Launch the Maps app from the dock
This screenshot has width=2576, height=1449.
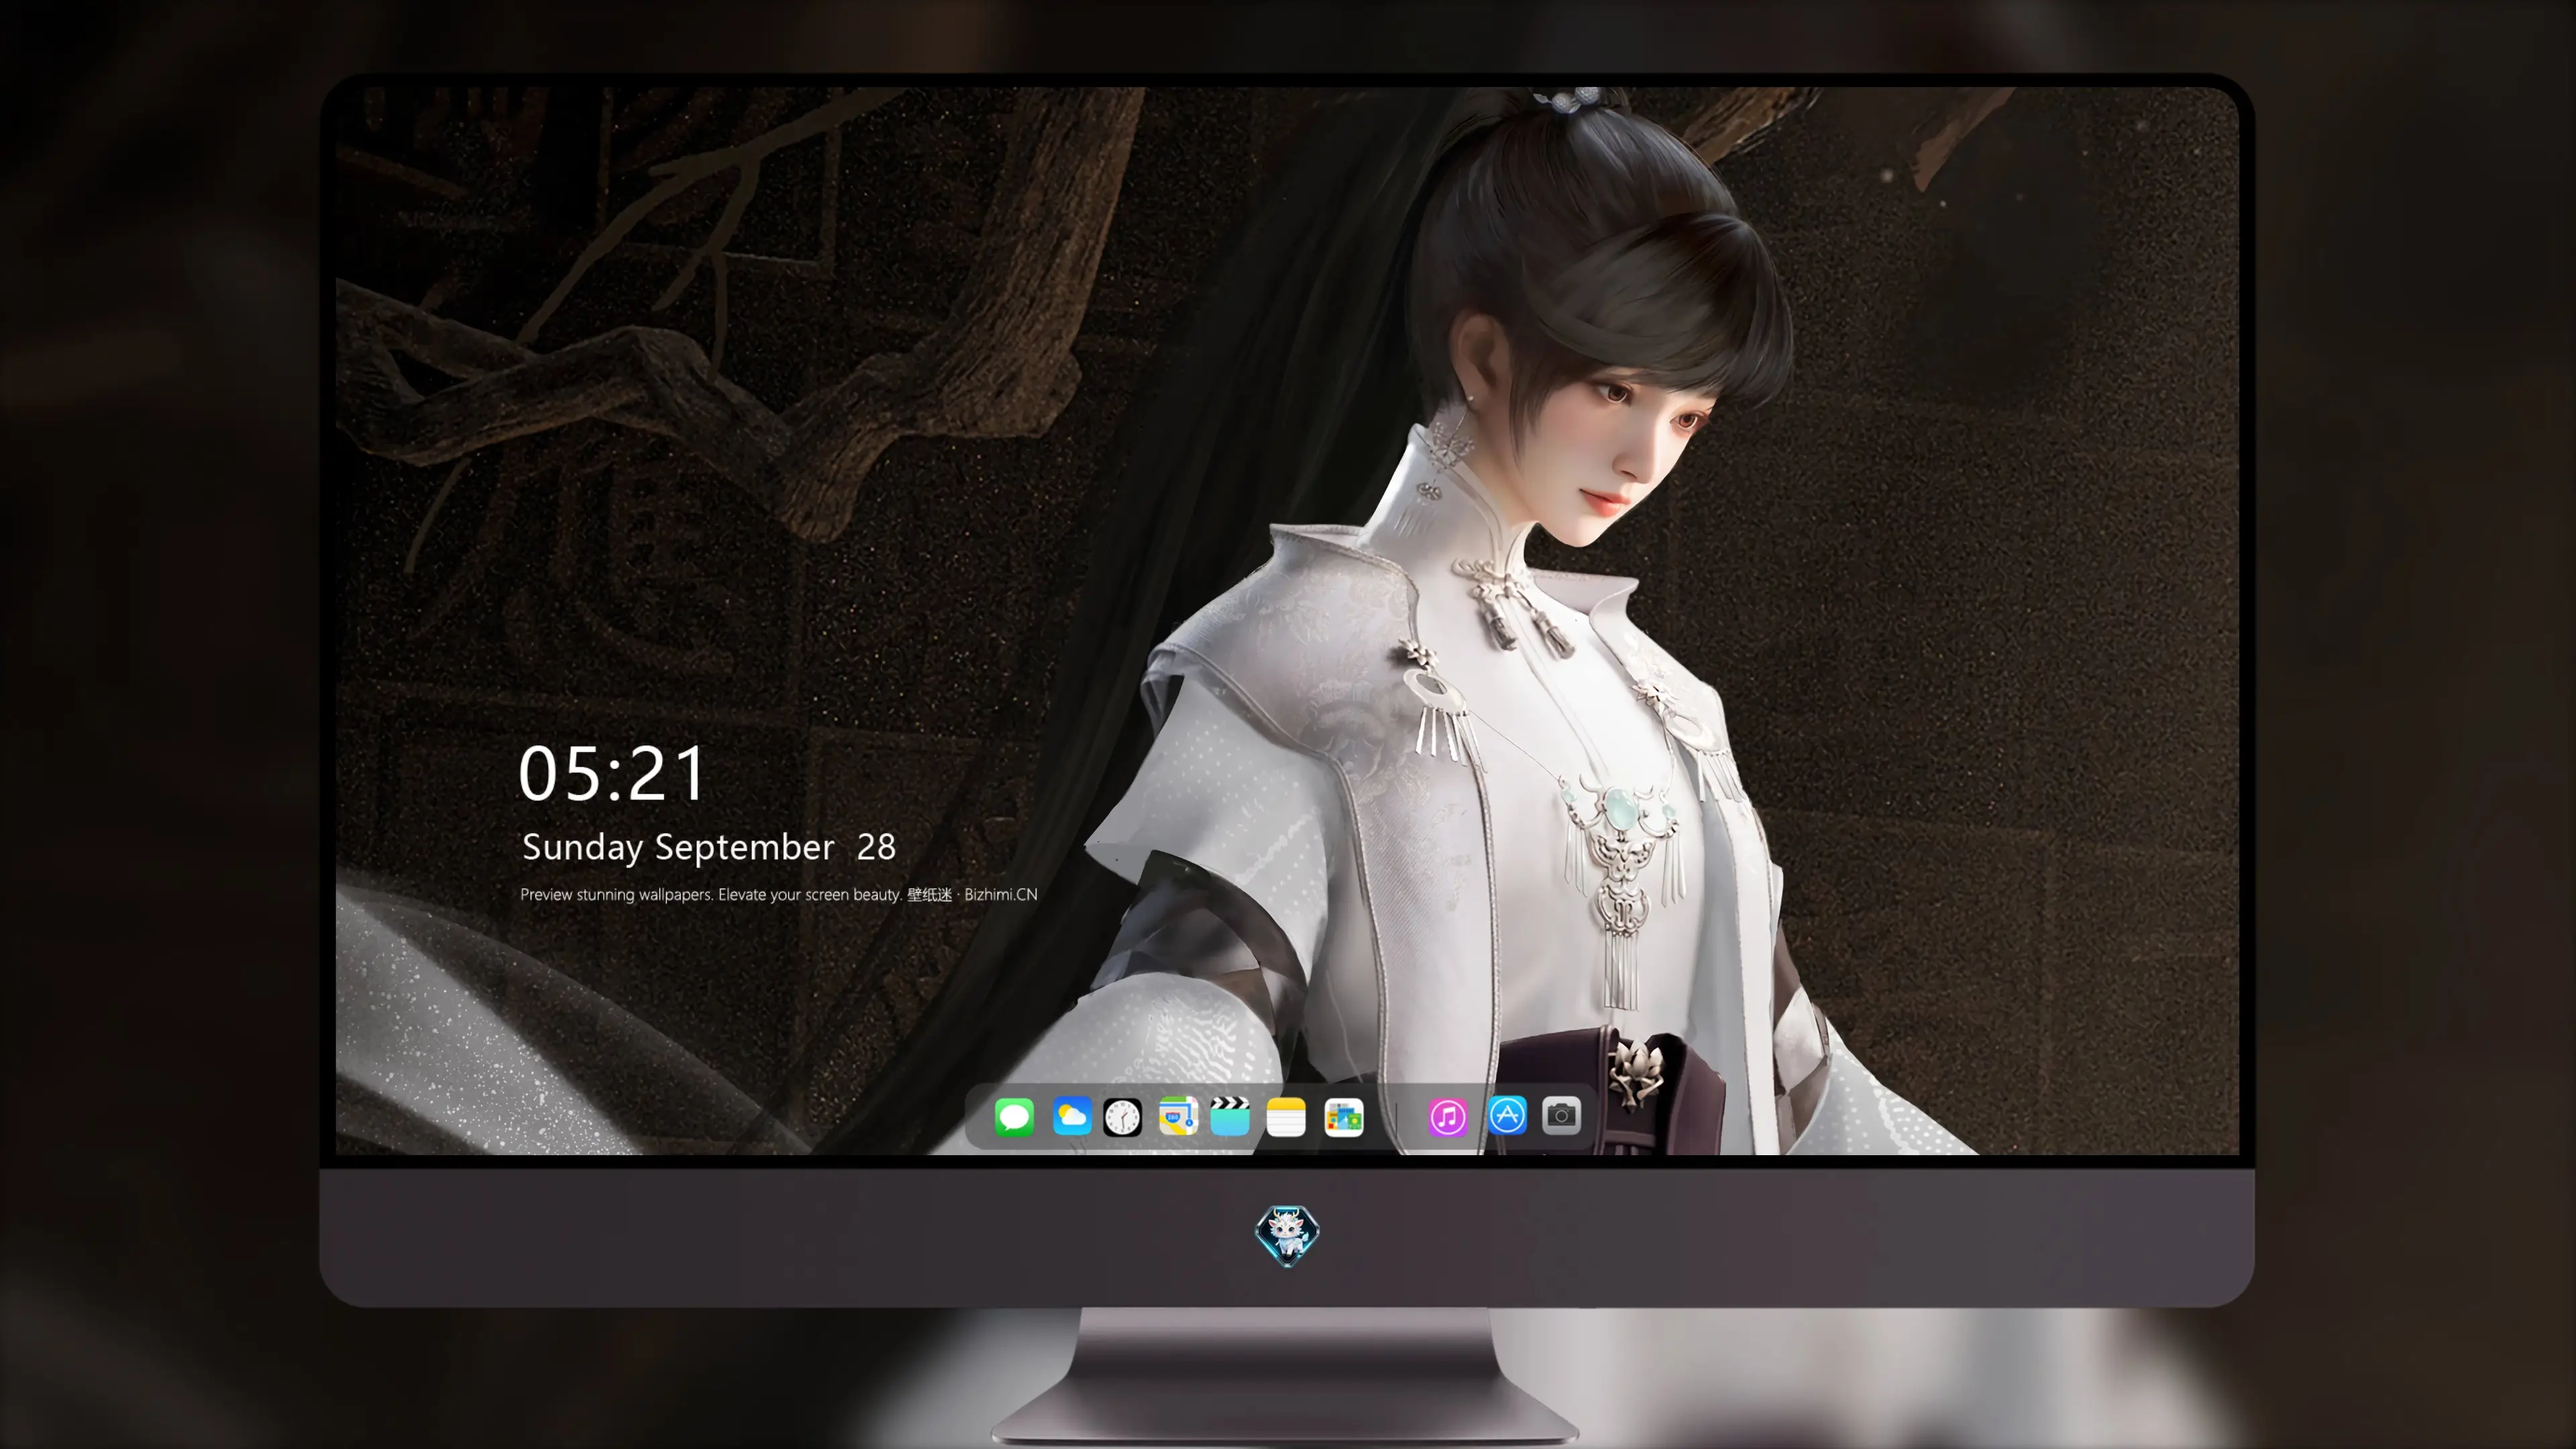click(x=1178, y=1116)
